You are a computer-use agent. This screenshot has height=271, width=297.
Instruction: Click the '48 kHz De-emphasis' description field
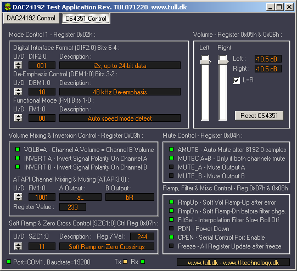pyautogui.click(x=120, y=92)
